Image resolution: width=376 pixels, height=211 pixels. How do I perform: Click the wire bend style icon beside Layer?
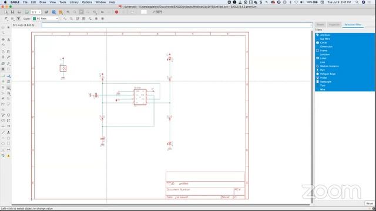tap(65, 18)
